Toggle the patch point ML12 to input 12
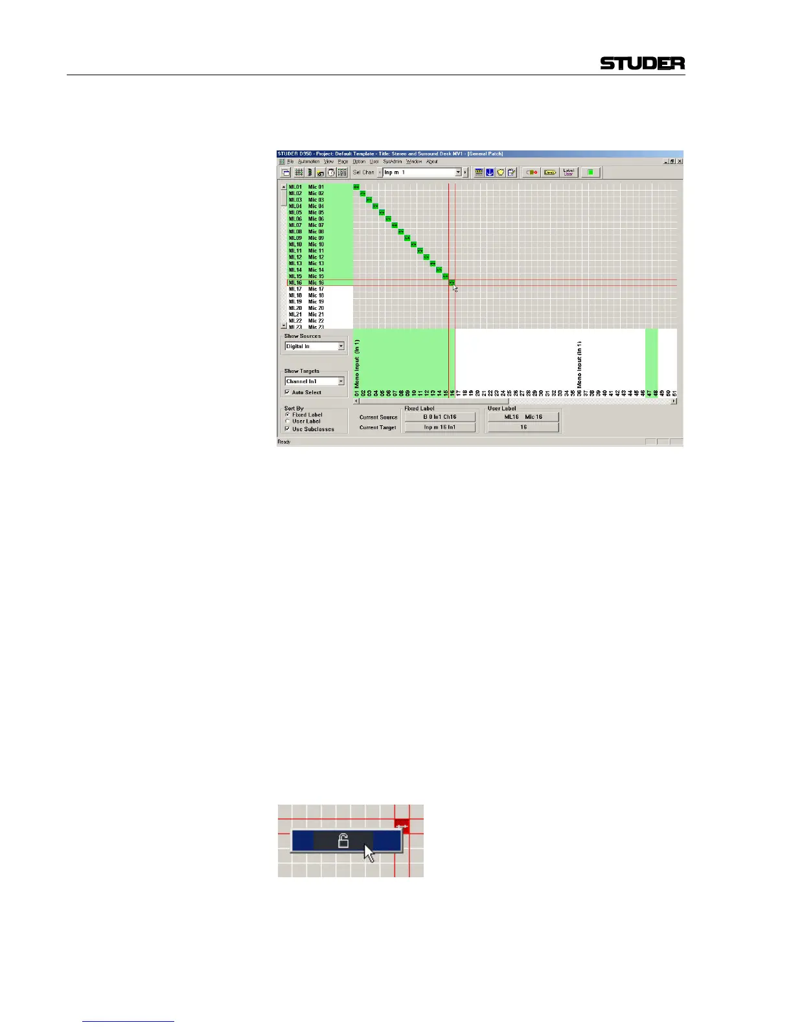 (x=426, y=257)
